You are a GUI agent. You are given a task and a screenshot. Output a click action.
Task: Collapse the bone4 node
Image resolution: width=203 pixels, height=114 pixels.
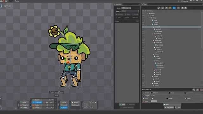coord(151,77)
